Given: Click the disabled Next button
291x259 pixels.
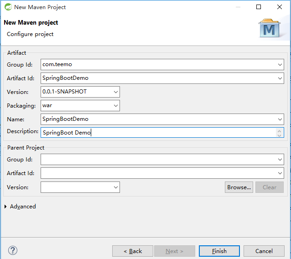Looking at the screenshot, I should [x=174, y=251].
